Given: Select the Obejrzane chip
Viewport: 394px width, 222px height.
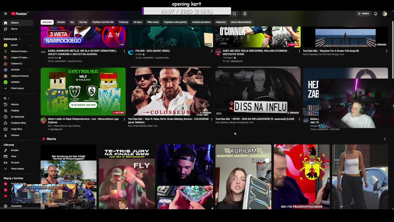Looking at the screenshot, I should (221, 22).
